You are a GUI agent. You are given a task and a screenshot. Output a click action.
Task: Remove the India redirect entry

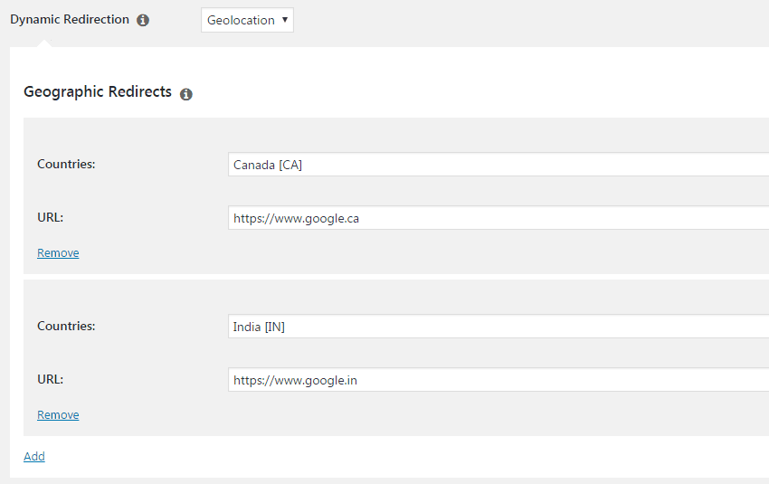[58, 415]
